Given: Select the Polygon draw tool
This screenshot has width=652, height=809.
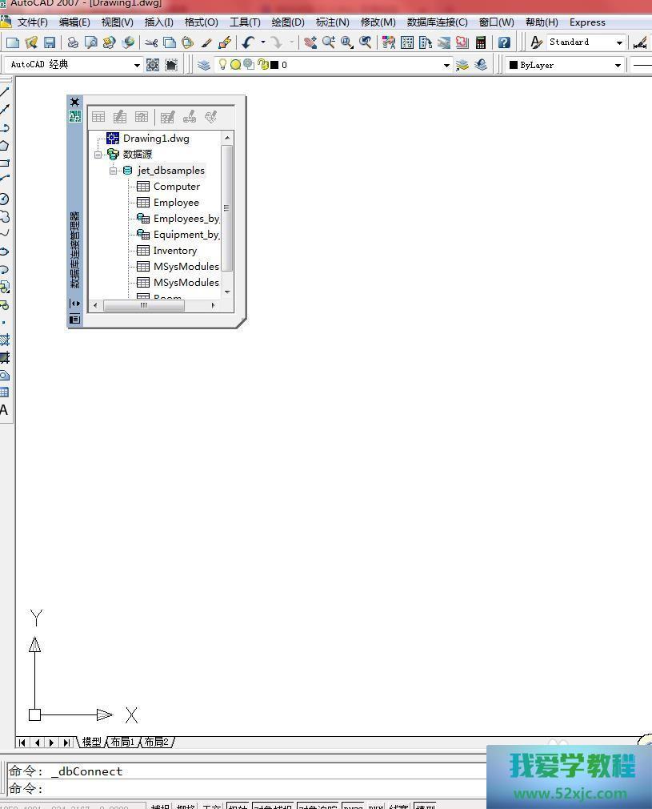Looking at the screenshot, I should click(4, 146).
